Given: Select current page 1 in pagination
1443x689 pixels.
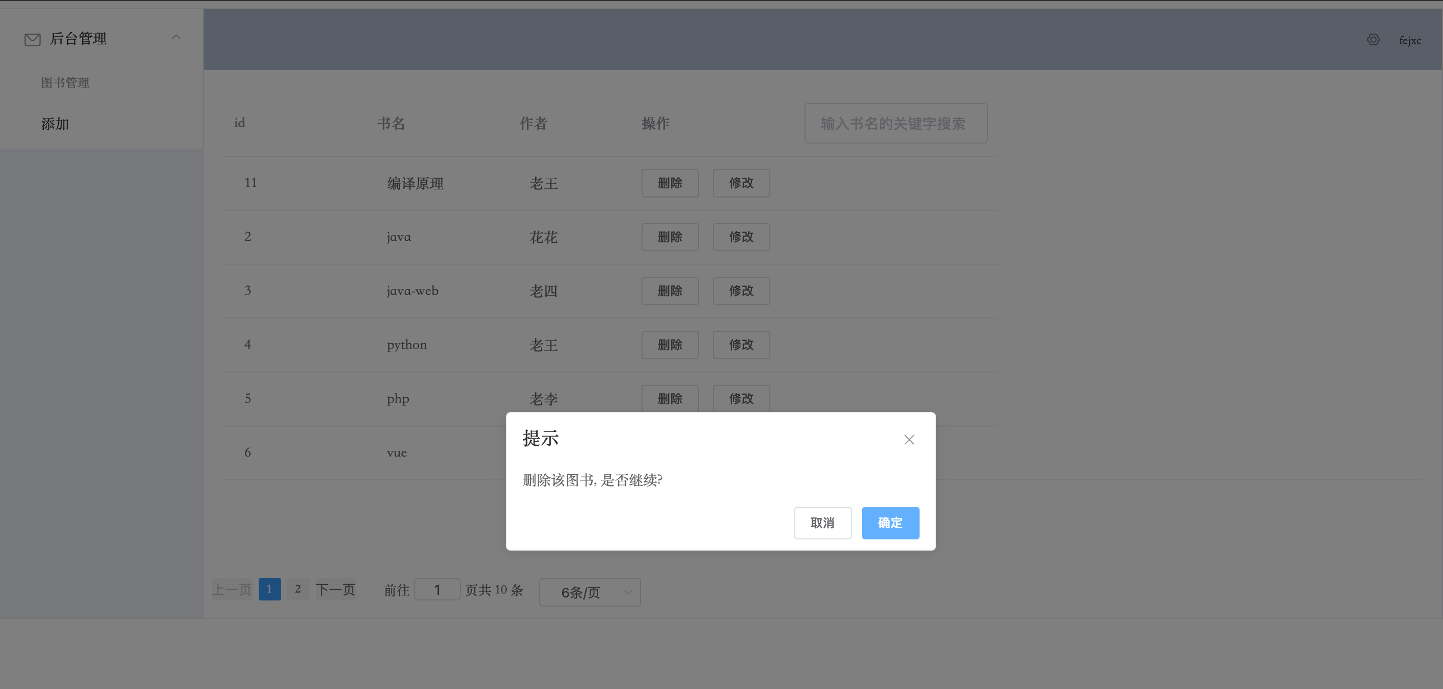Looking at the screenshot, I should (269, 589).
